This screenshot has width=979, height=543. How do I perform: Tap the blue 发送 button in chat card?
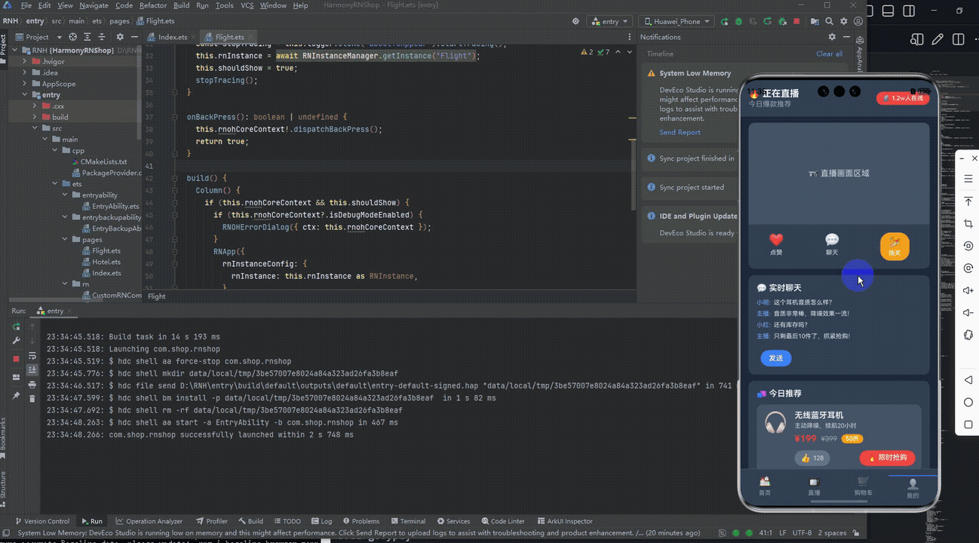coord(776,358)
